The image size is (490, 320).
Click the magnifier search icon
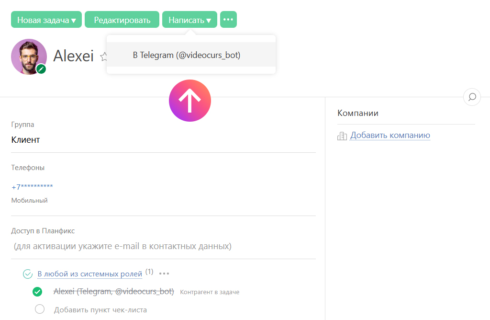[472, 97]
